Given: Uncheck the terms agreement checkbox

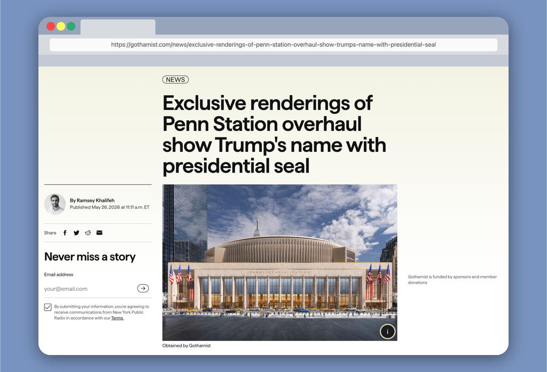Looking at the screenshot, I should click(x=48, y=307).
